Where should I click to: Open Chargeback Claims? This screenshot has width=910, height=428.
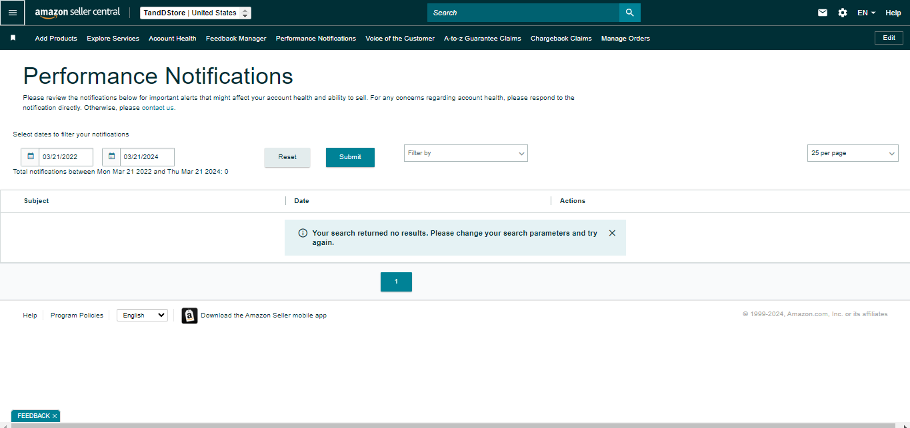pos(561,39)
